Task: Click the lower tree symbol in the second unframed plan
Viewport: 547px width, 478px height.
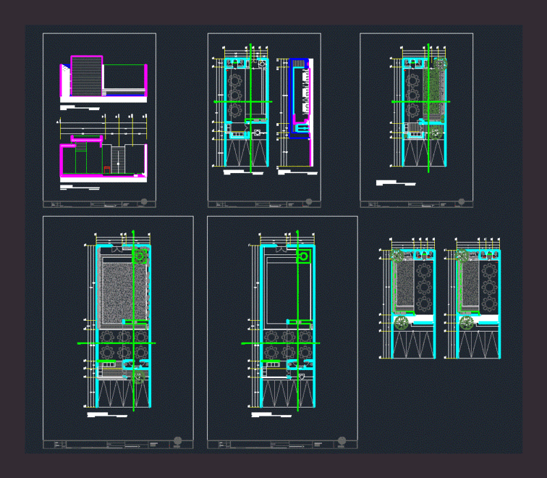Action: pos(466,323)
